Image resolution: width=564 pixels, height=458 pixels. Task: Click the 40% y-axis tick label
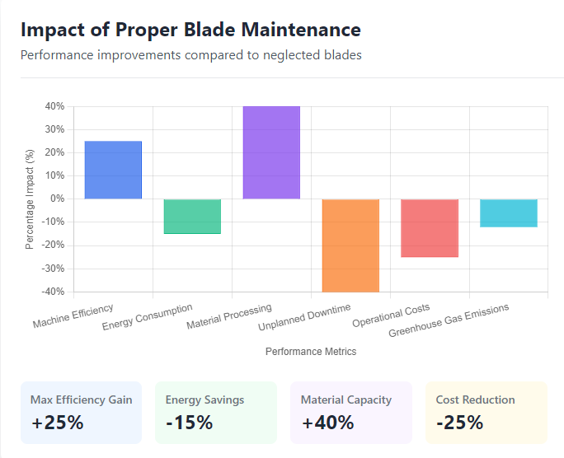tap(54, 106)
